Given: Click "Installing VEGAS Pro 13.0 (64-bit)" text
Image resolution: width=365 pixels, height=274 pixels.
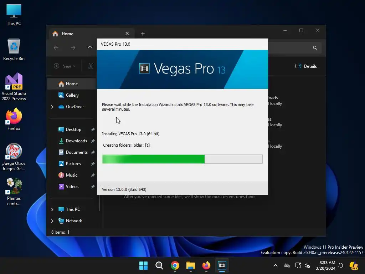Looking at the screenshot, I should [x=130, y=134].
